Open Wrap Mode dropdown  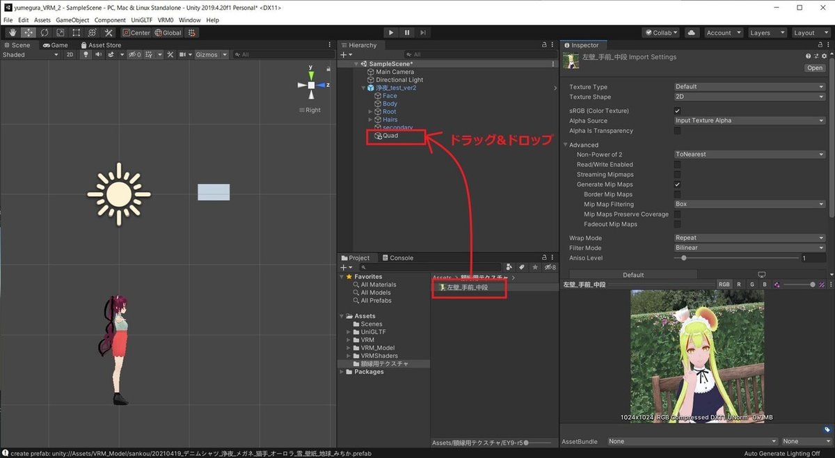pyautogui.click(x=749, y=238)
